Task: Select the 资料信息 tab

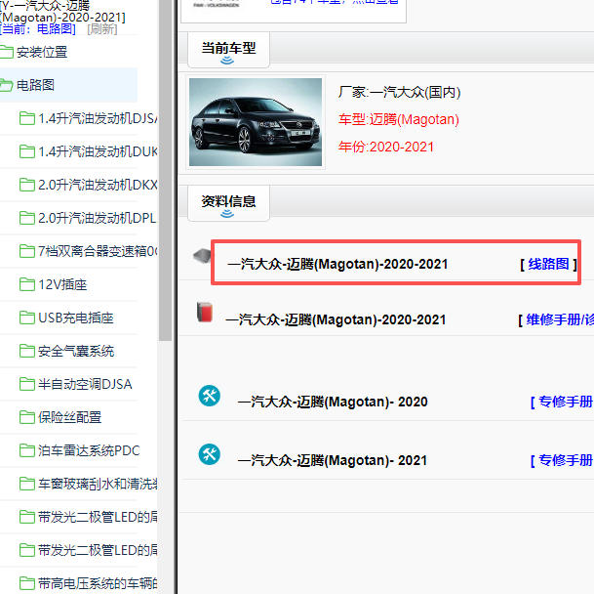Action: (228, 203)
